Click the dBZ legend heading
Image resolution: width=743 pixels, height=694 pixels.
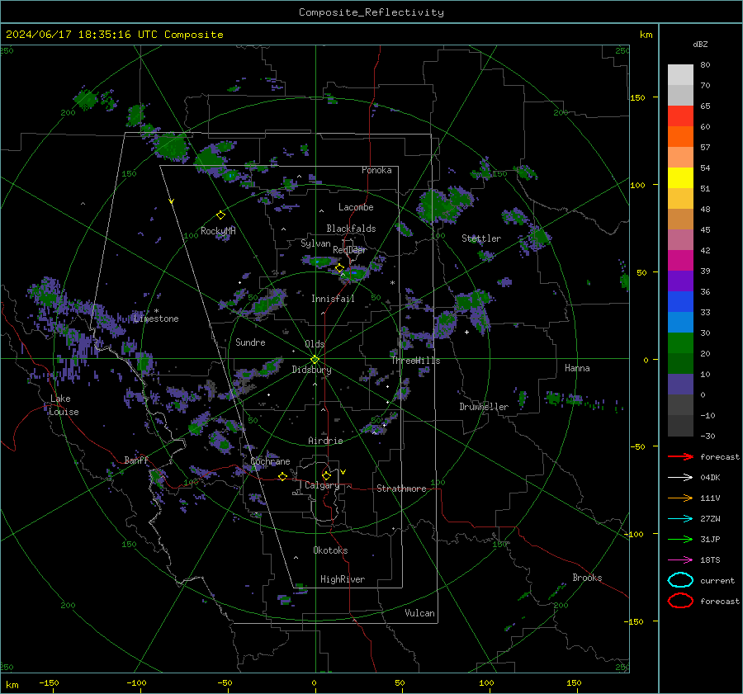(x=700, y=45)
